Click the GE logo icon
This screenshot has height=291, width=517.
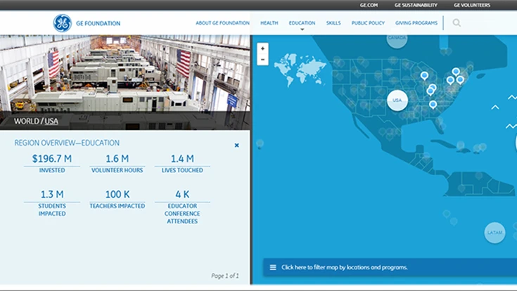pos(63,23)
